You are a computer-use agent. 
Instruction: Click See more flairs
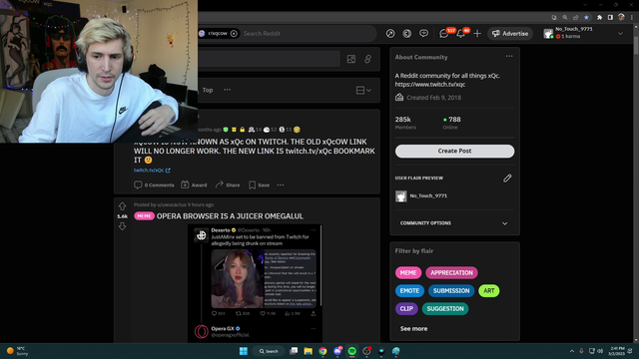coord(413,328)
